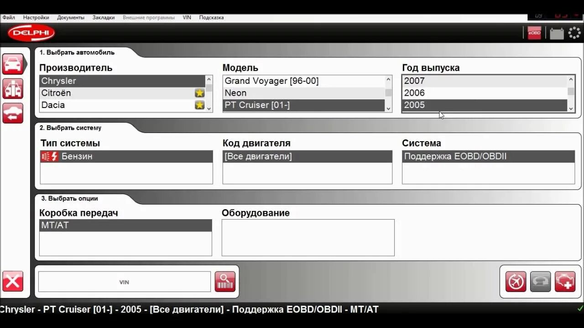Toggle the favorite star next to Dacia

pyautogui.click(x=199, y=105)
